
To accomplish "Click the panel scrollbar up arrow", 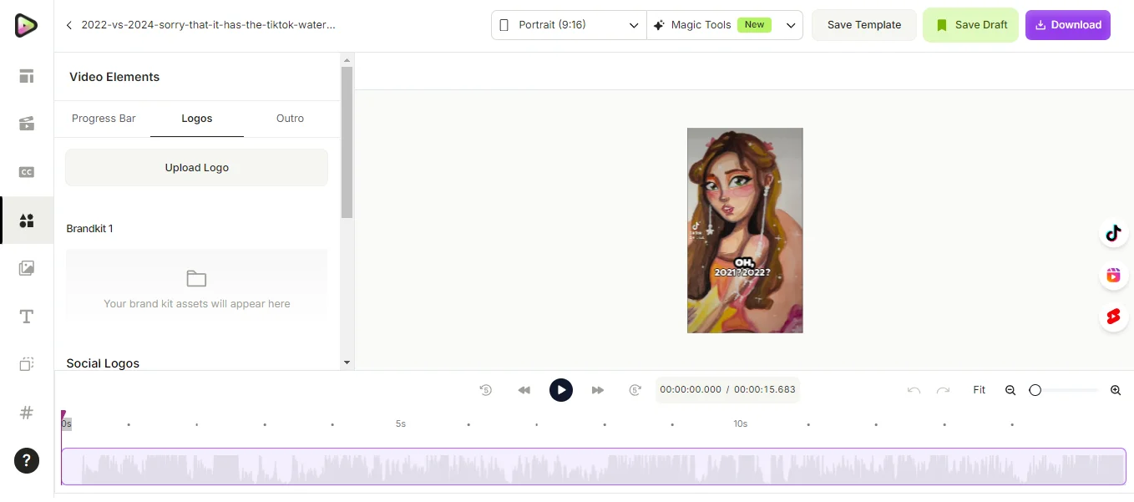I will point(347,59).
